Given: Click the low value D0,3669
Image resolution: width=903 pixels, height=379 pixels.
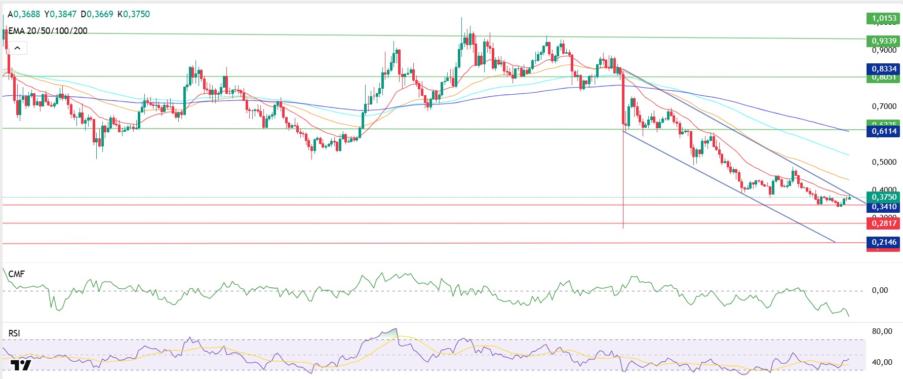Looking at the screenshot, I should 97,14.
